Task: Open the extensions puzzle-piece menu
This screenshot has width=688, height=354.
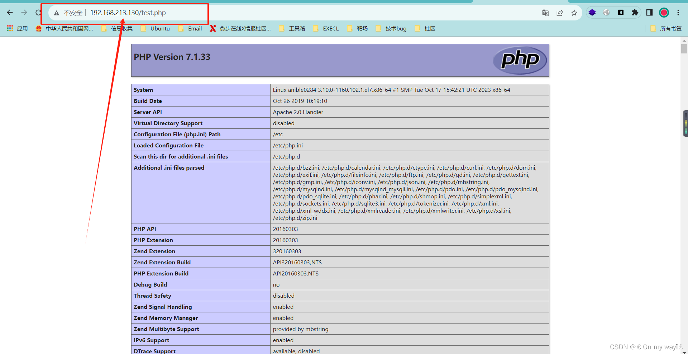Action: 635,12
